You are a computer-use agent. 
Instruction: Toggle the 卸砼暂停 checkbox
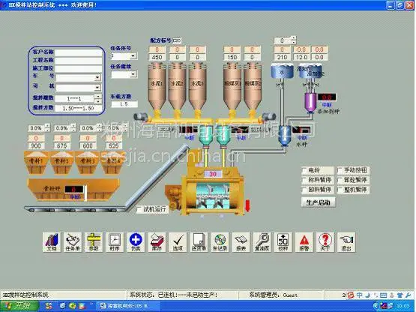coord(340,180)
